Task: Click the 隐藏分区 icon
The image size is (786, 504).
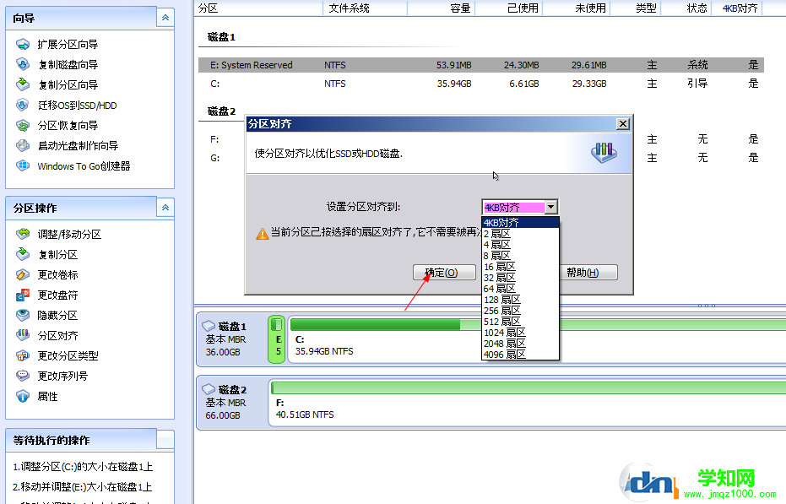Action: (x=23, y=315)
